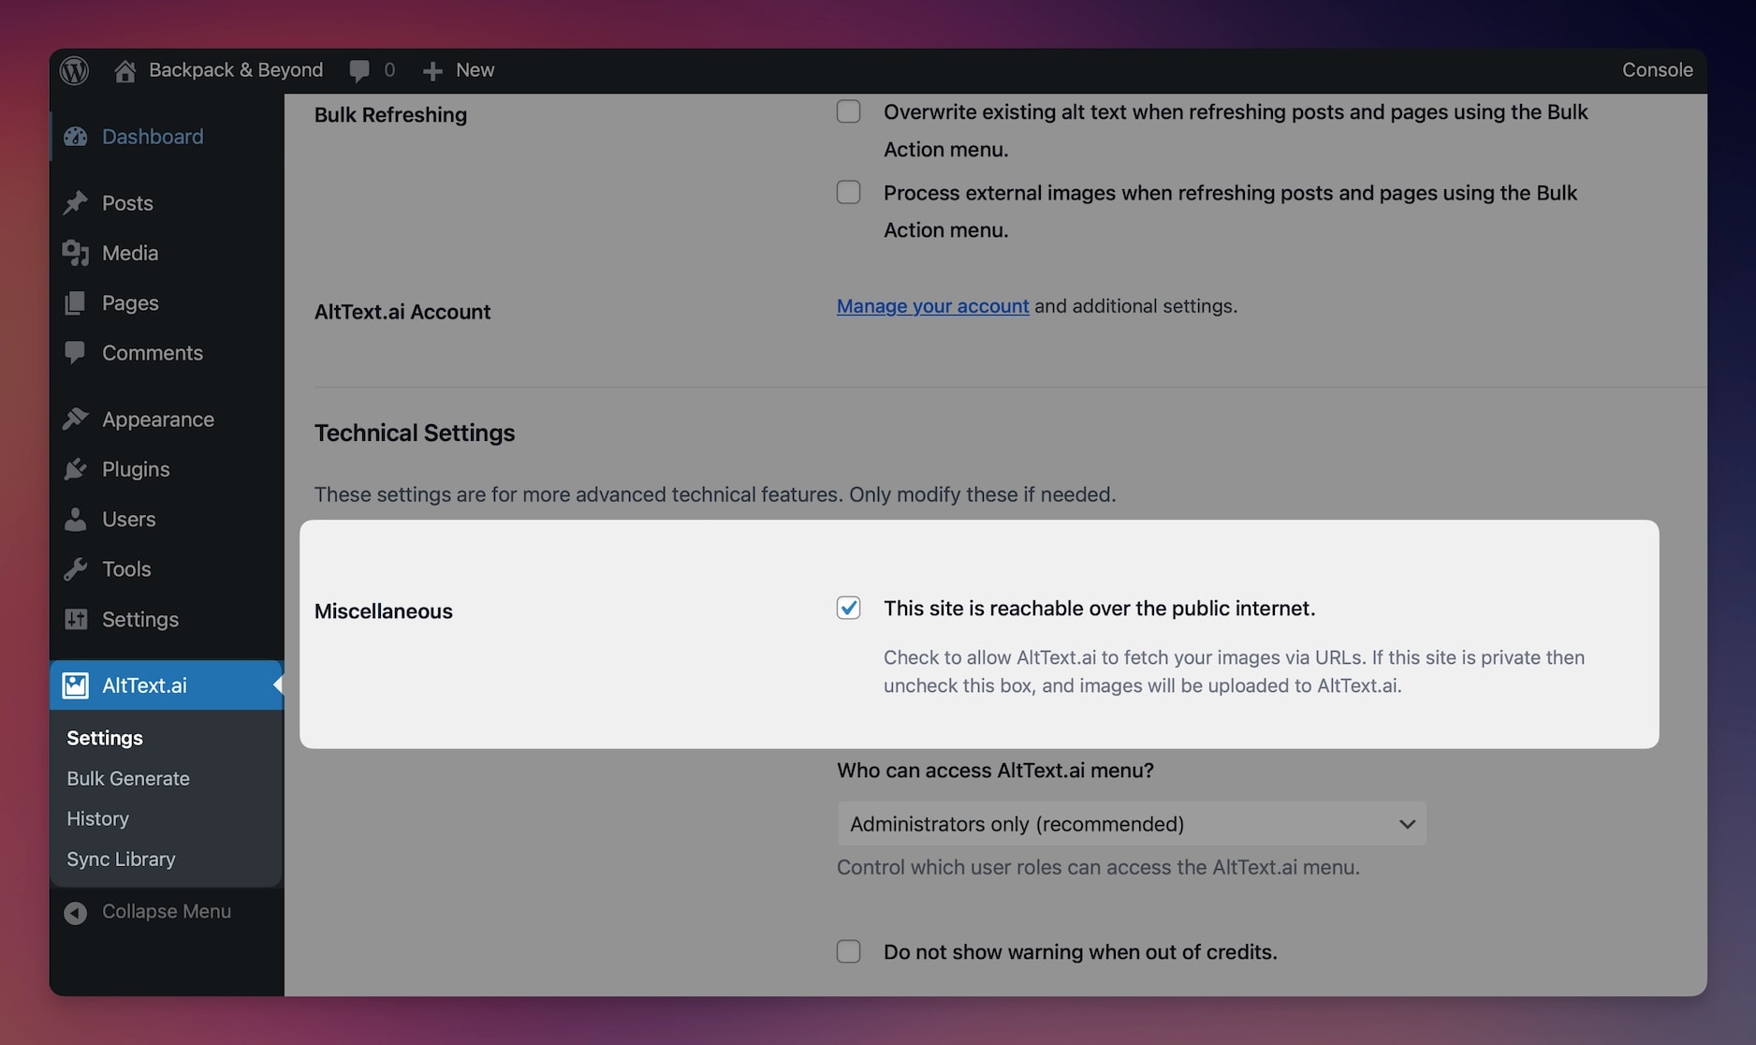
Task: Enable overwrite existing alt text checkbox
Action: pos(849,111)
